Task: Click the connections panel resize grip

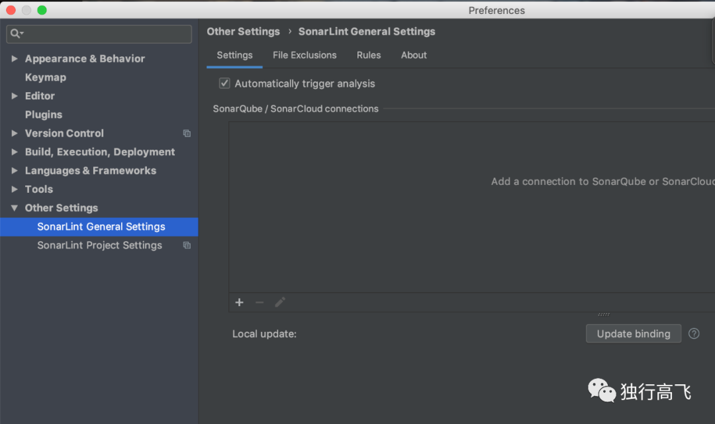Action: pos(604,315)
